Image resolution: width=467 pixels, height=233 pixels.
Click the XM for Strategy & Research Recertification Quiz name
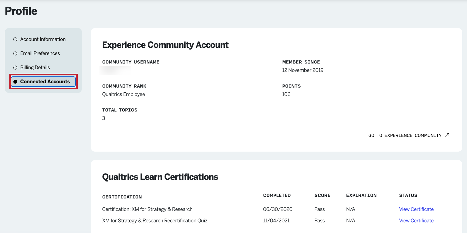point(155,221)
